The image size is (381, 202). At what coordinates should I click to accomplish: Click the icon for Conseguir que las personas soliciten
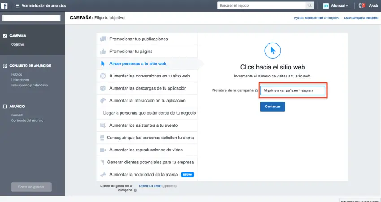coord(102,138)
